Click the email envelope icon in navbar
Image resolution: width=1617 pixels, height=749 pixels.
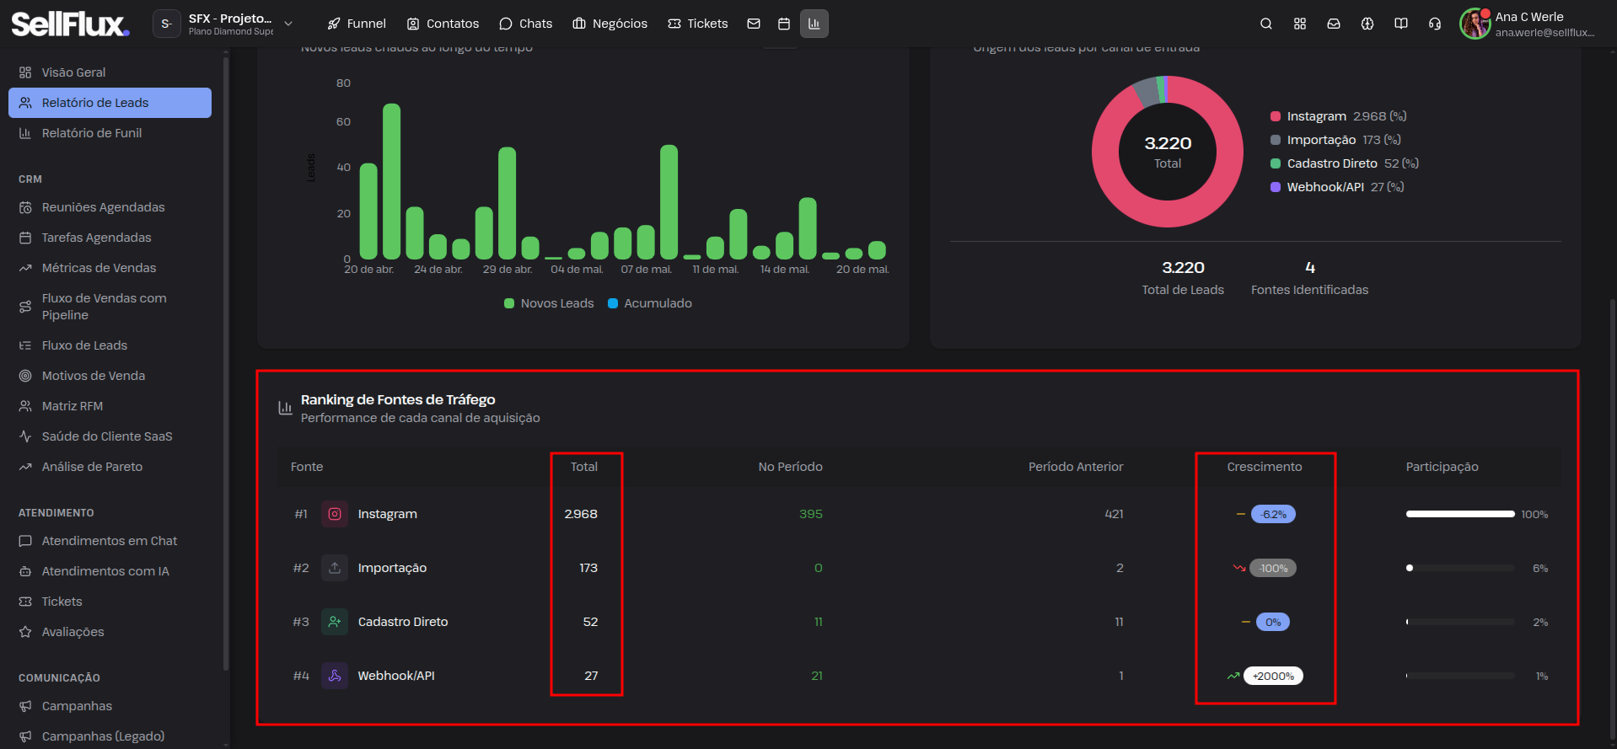pos(754,24)
